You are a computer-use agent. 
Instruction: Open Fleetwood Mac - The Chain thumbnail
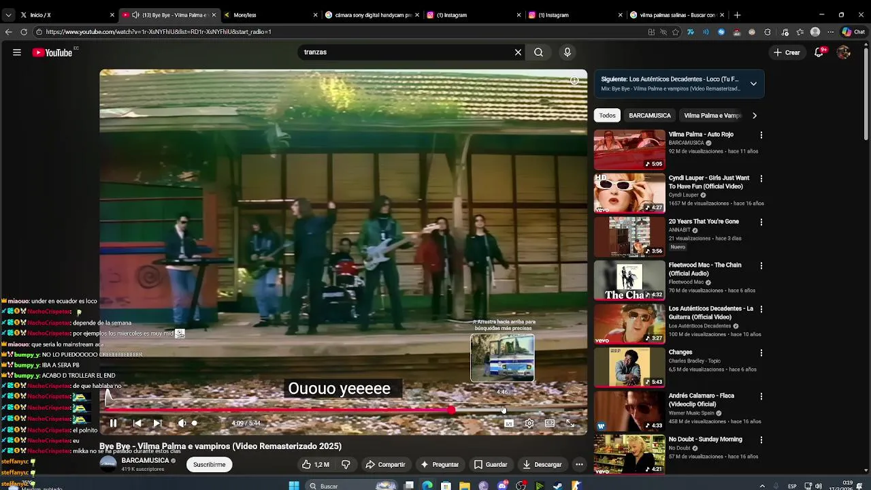(629, 280)
